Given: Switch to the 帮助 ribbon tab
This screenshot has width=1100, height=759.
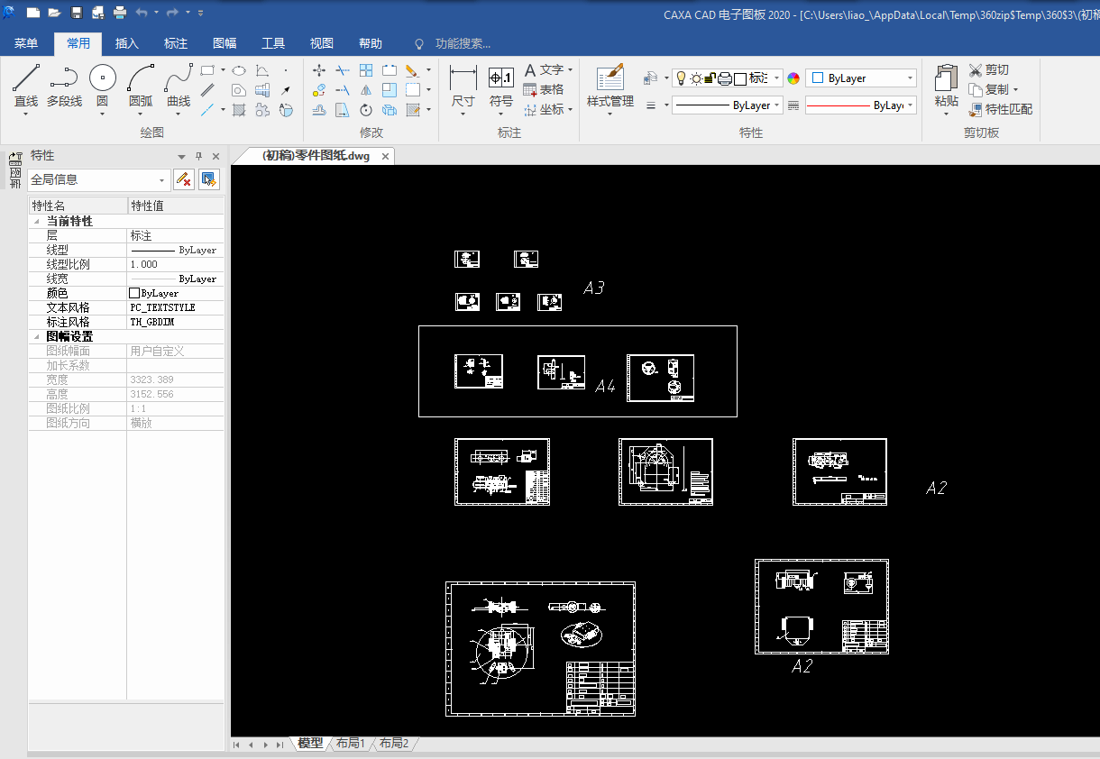Looking at the screenshot, I should point(371,43).
